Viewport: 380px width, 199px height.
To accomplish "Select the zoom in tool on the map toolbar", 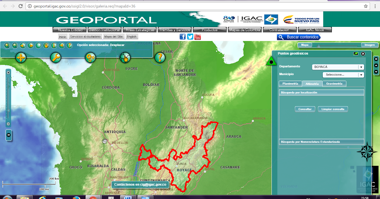I will 7,45.
